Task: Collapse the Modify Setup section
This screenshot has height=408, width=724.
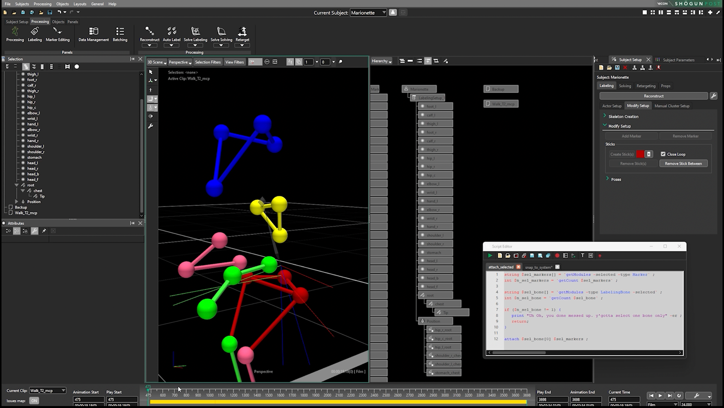Action: pos(605,125)
